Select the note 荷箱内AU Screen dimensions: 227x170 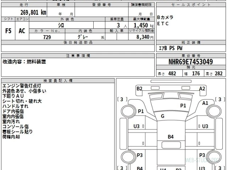tap(11, 137)
